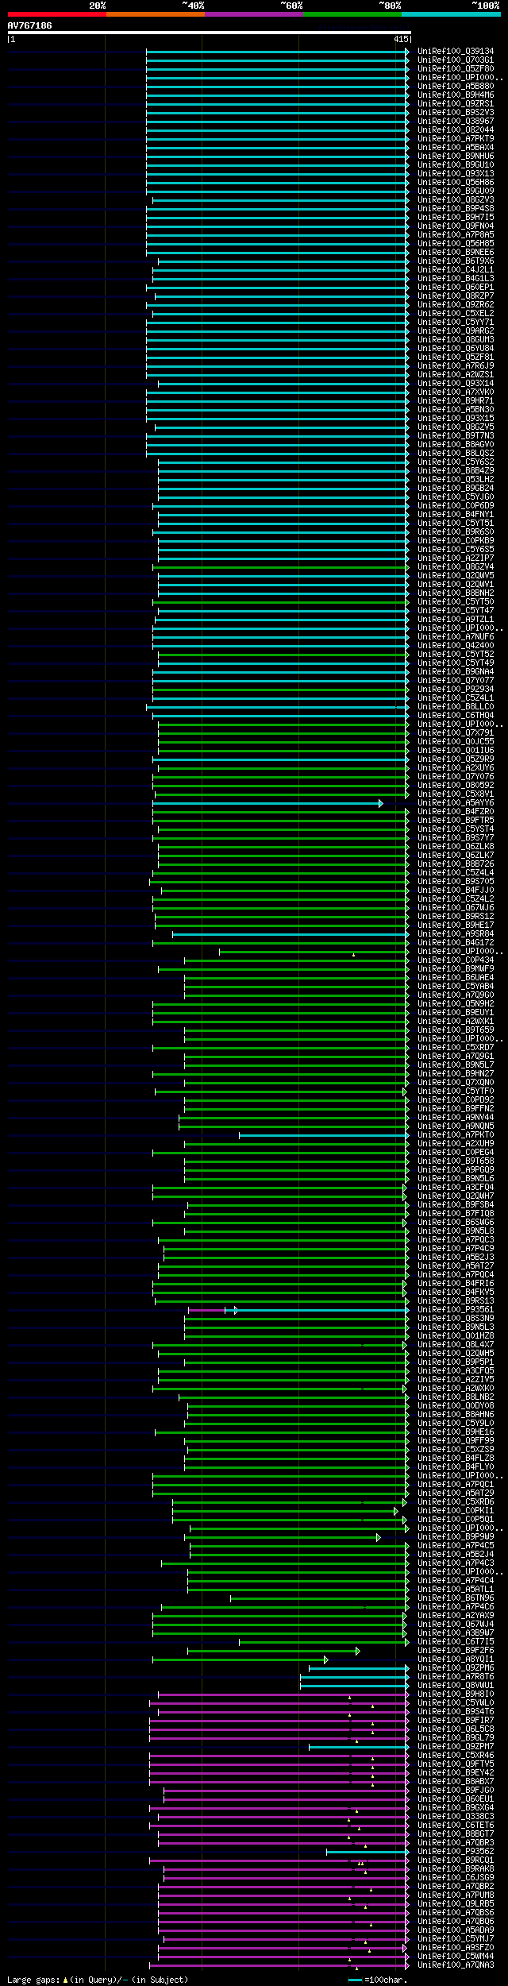The image size is (508, 1986).
Task: Open hit UniRef100_Q703G1
Action: (456, 60)
